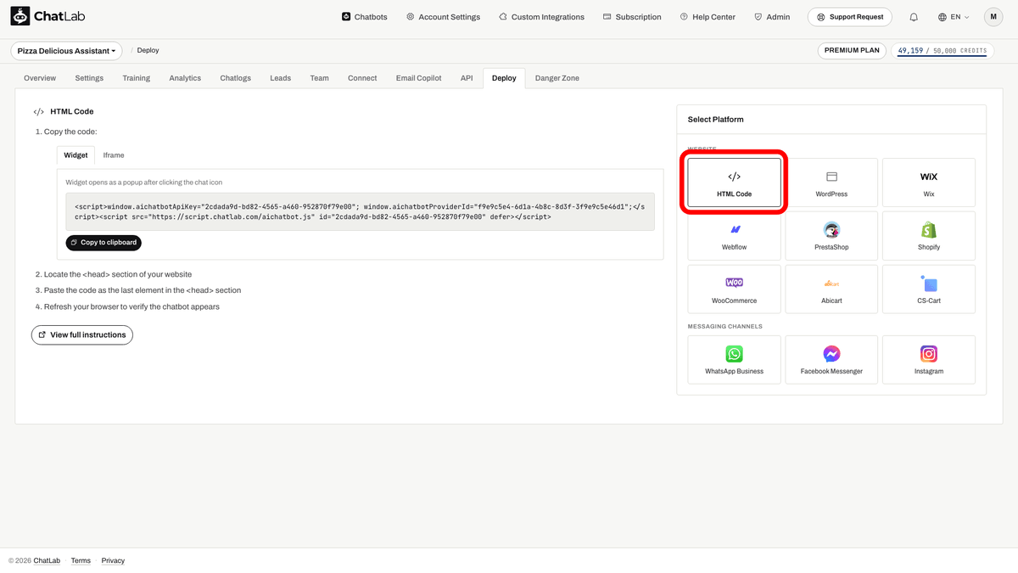Image resolution: width=1018 pixels, height=573 pixels.
Task: Click Copy to clipboard button
Action: (103, 243)
